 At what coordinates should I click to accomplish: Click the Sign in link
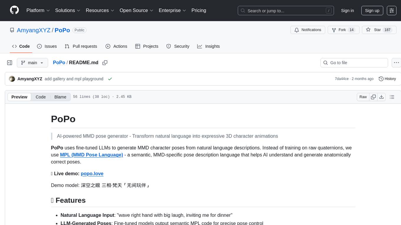347,11
